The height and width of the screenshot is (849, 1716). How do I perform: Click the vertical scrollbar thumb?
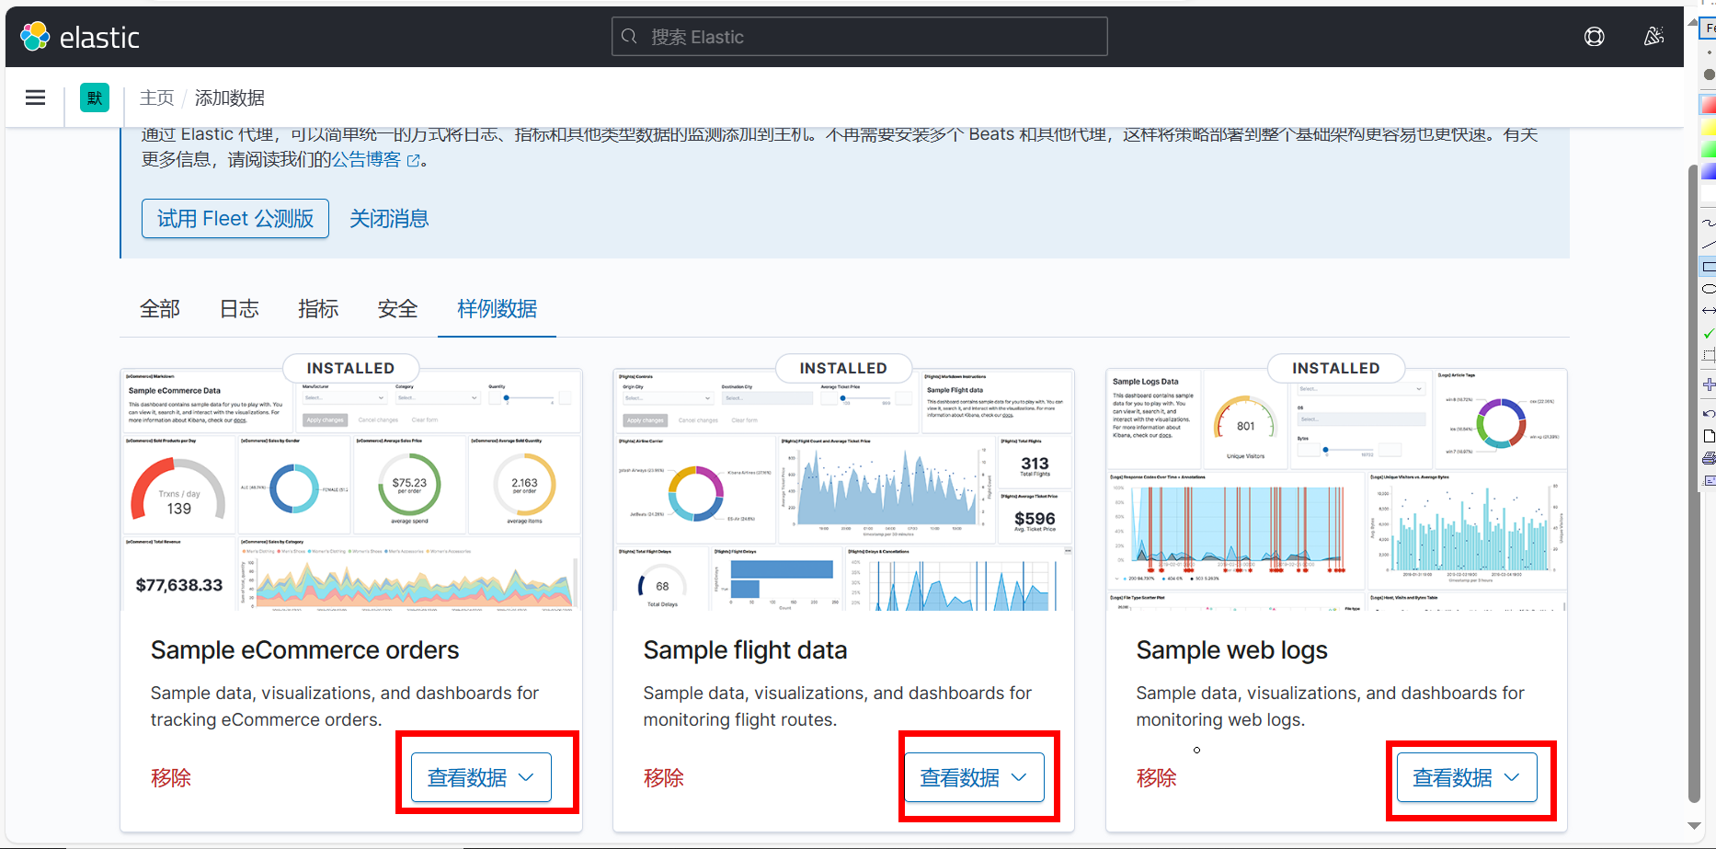[1693, 483]
